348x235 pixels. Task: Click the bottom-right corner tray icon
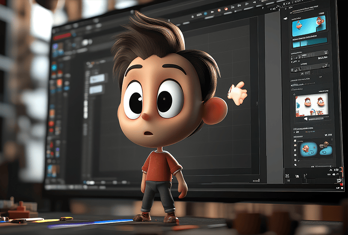coord(337,181)
